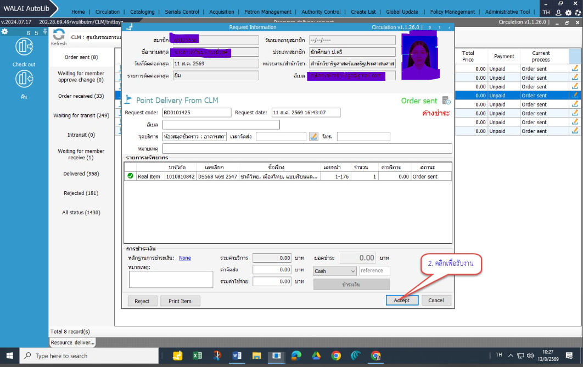Select Waiting for member receive (1) tab
The width and height of the screenshot is (583, 367).
81,154
